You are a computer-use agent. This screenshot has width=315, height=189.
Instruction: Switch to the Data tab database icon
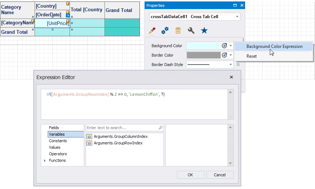178,31
